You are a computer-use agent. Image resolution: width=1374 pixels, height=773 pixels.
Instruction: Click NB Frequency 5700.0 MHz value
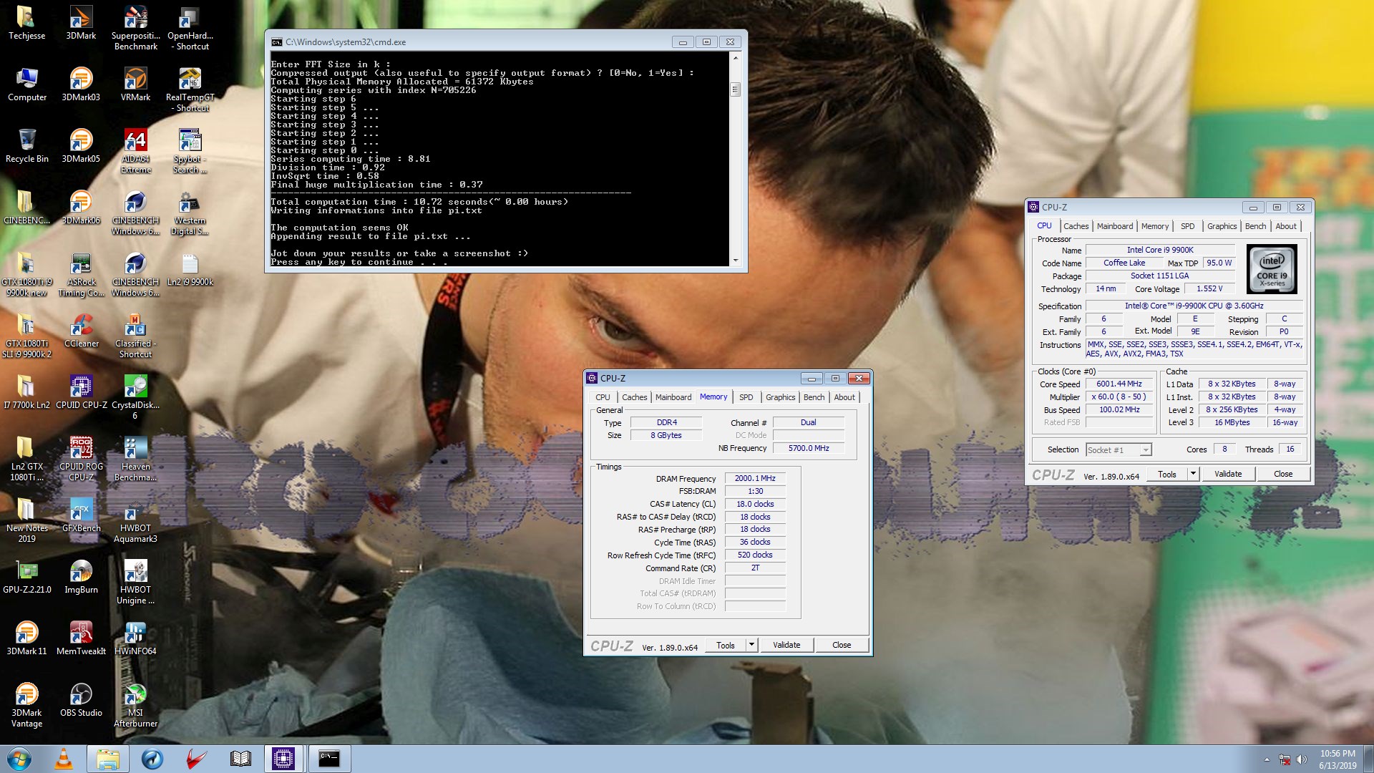[x=809, y=448]
